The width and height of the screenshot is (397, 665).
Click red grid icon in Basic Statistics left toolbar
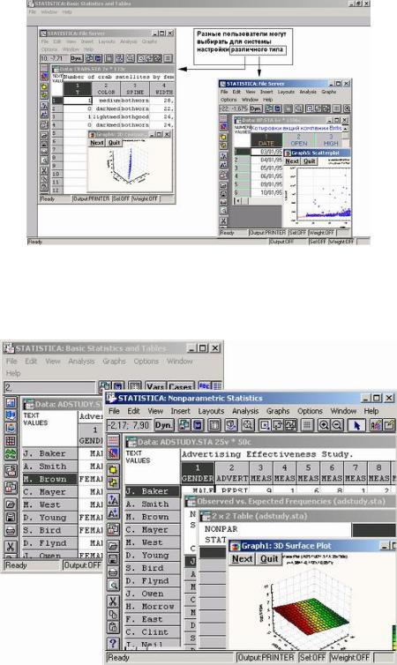11,441
